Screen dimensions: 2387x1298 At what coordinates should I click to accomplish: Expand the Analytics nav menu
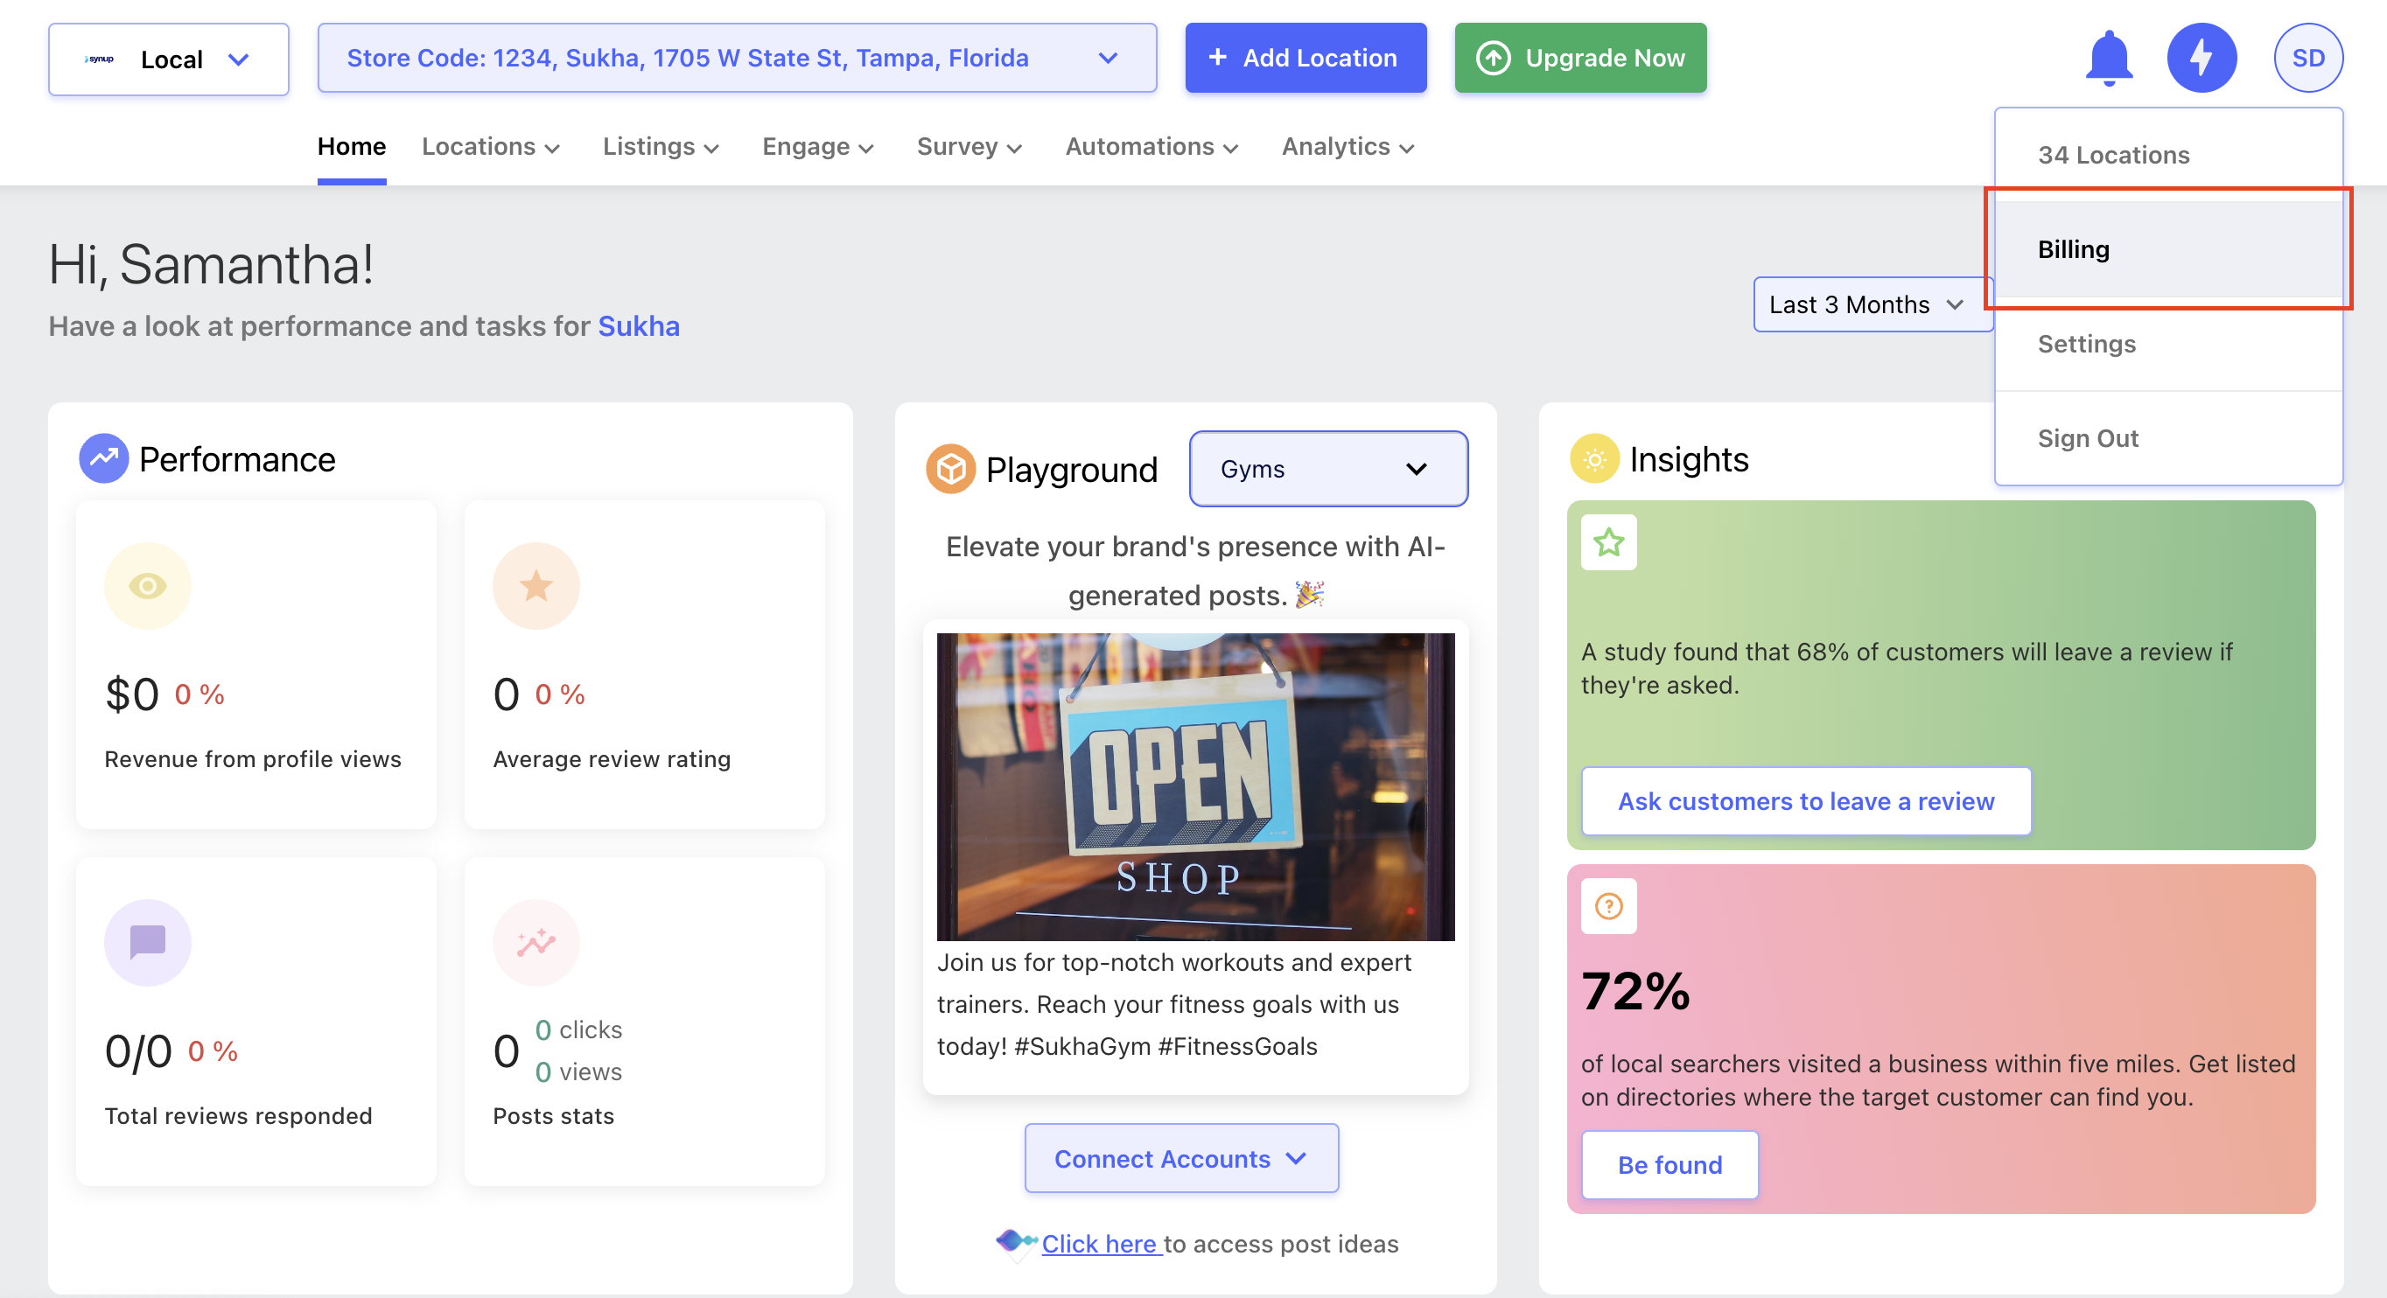(x=1347, y=146)
